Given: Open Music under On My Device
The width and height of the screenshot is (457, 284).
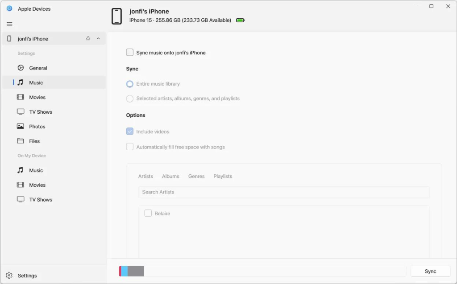Looking at the screenshot, I should [54, 170].
